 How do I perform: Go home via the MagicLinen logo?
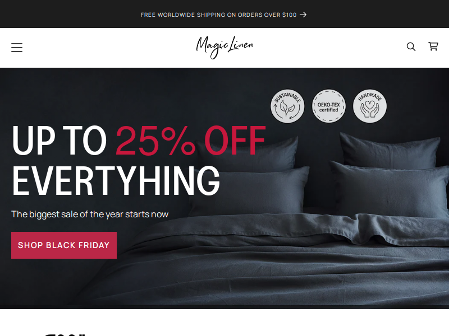[224, 48]
